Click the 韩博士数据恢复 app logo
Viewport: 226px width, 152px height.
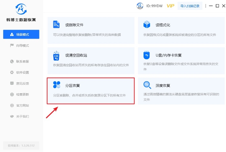click(21, 9)
